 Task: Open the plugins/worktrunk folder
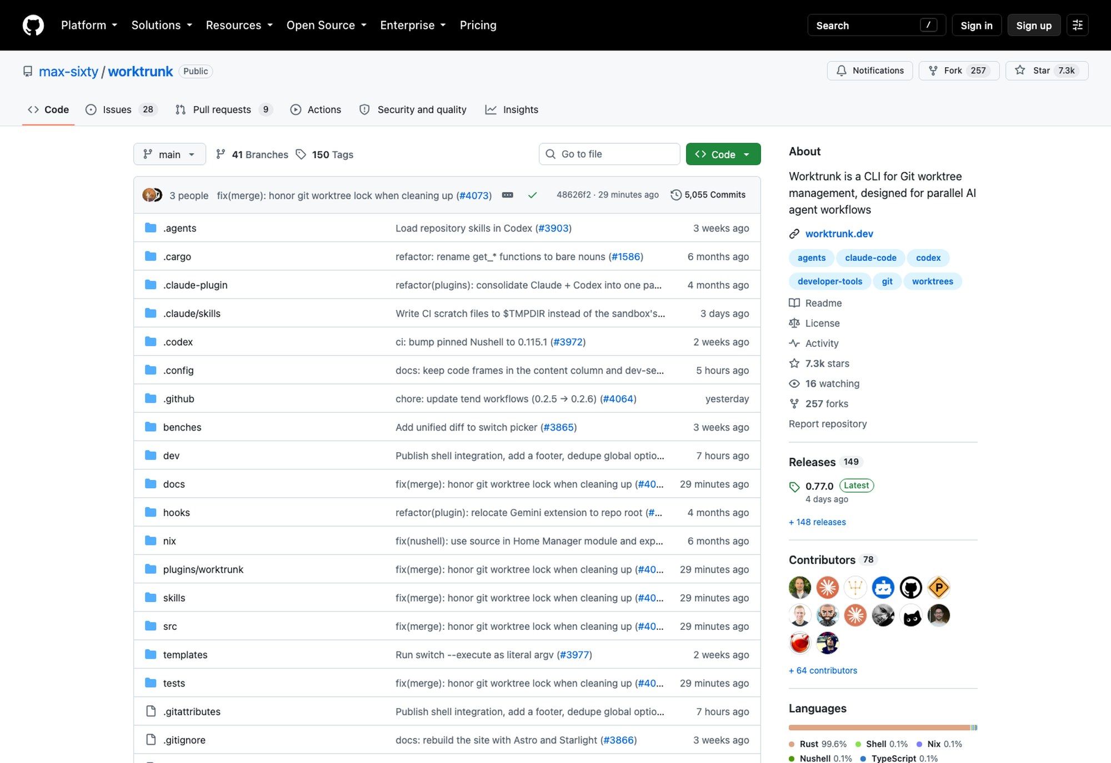click(x=203, y=569)
